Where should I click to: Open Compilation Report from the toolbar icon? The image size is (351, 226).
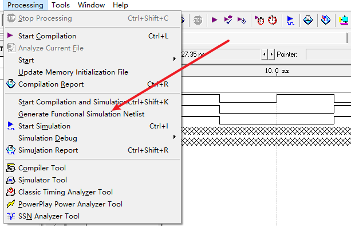[308, 20]
